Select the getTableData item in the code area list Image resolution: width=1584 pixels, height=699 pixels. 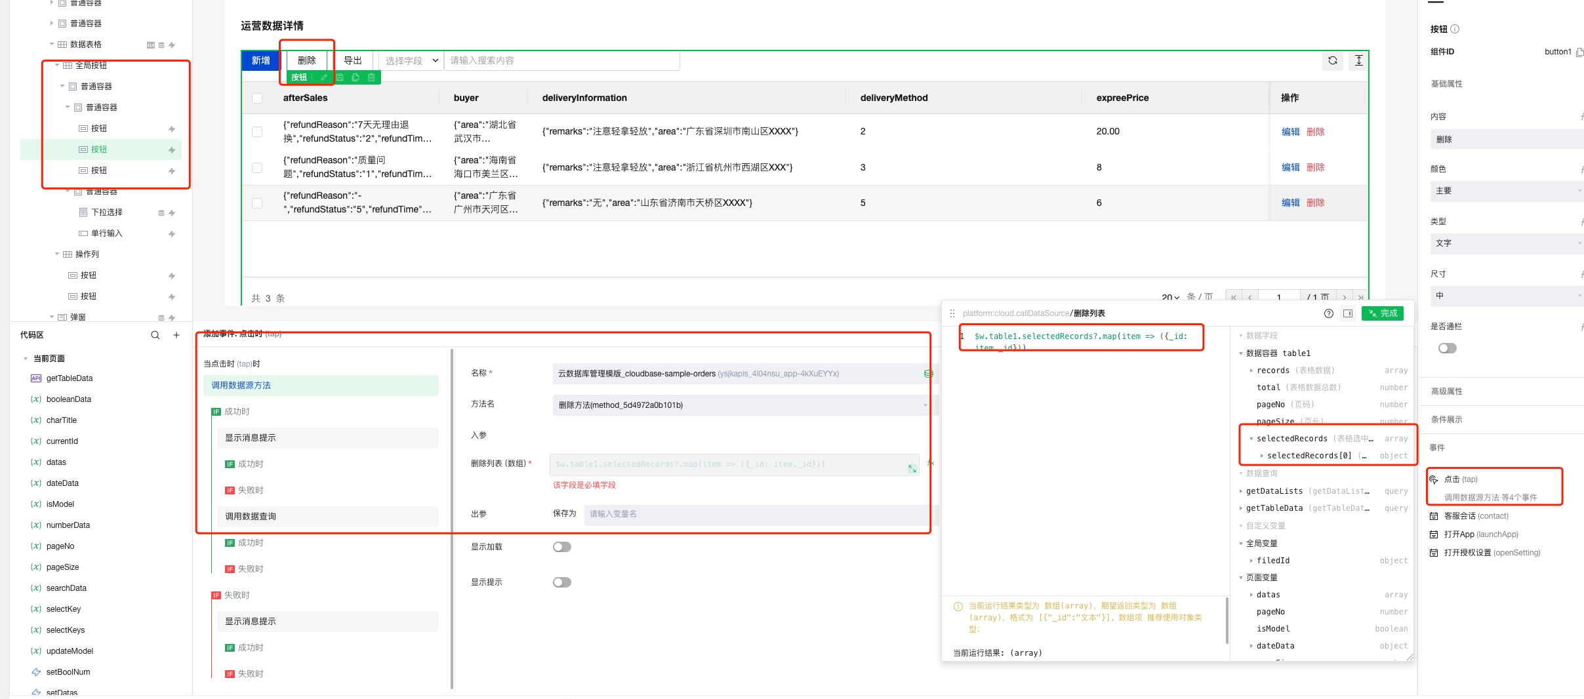(70, 378)
